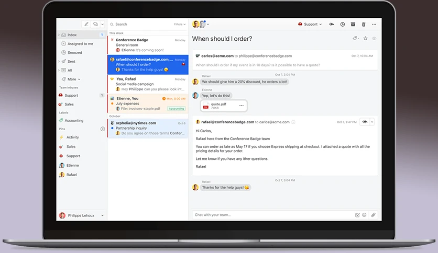
Task: Open the quote.pdf attachment
Action: [224, 106]
